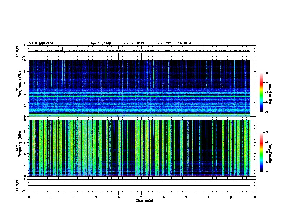This screenshot has width=286, height=221.
Task: Click time axis tick label "5"
Action: (x=141, y=197)
